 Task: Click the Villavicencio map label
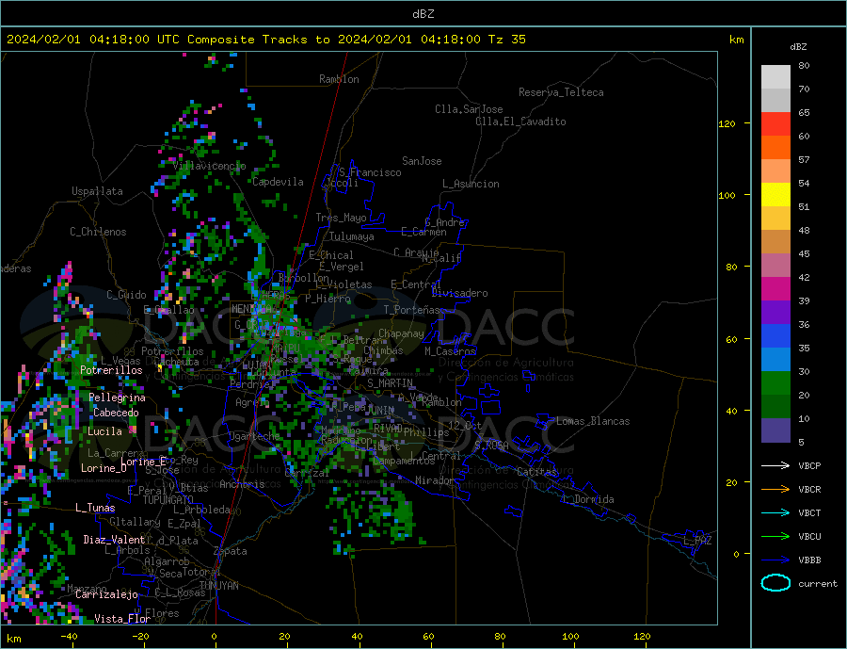point(210,166)
